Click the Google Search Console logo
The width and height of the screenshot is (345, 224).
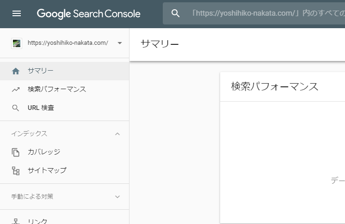tap(88, 14)
